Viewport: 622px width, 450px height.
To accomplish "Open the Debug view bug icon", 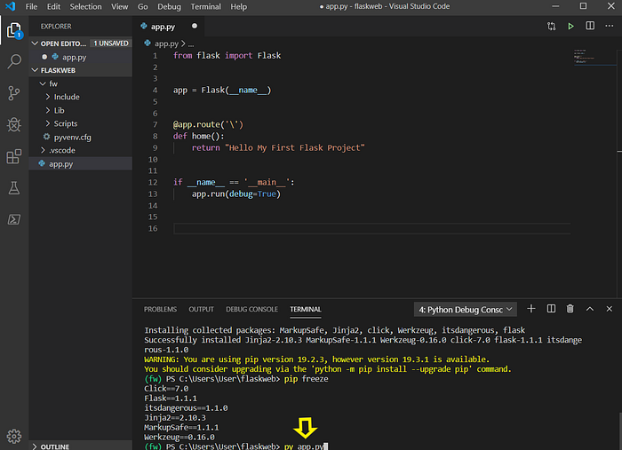I will click(14, 125).
